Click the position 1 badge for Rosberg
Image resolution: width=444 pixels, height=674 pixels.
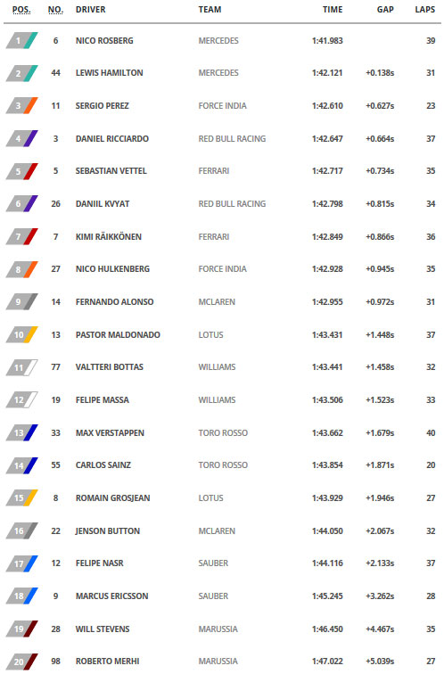click(21, 40)
